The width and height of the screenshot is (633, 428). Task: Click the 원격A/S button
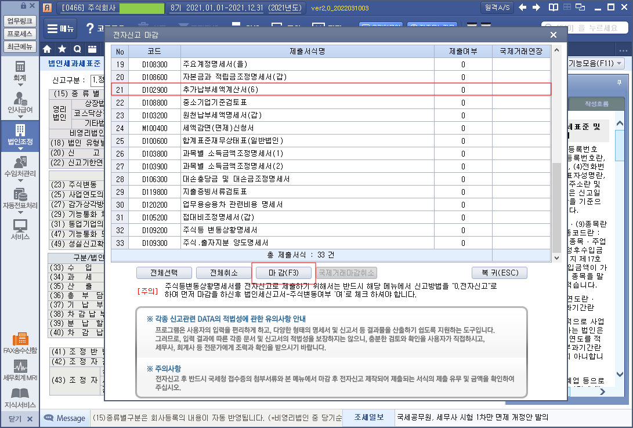[x=497, y=8]
